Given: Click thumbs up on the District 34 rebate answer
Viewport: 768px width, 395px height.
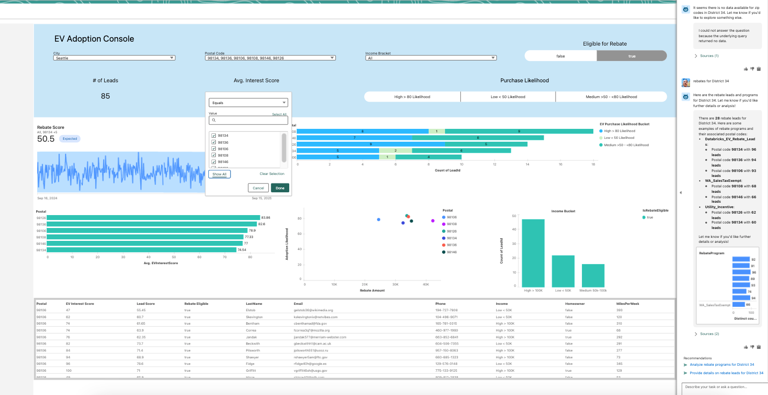Looking at the screenshot, I should click(746, 347).
